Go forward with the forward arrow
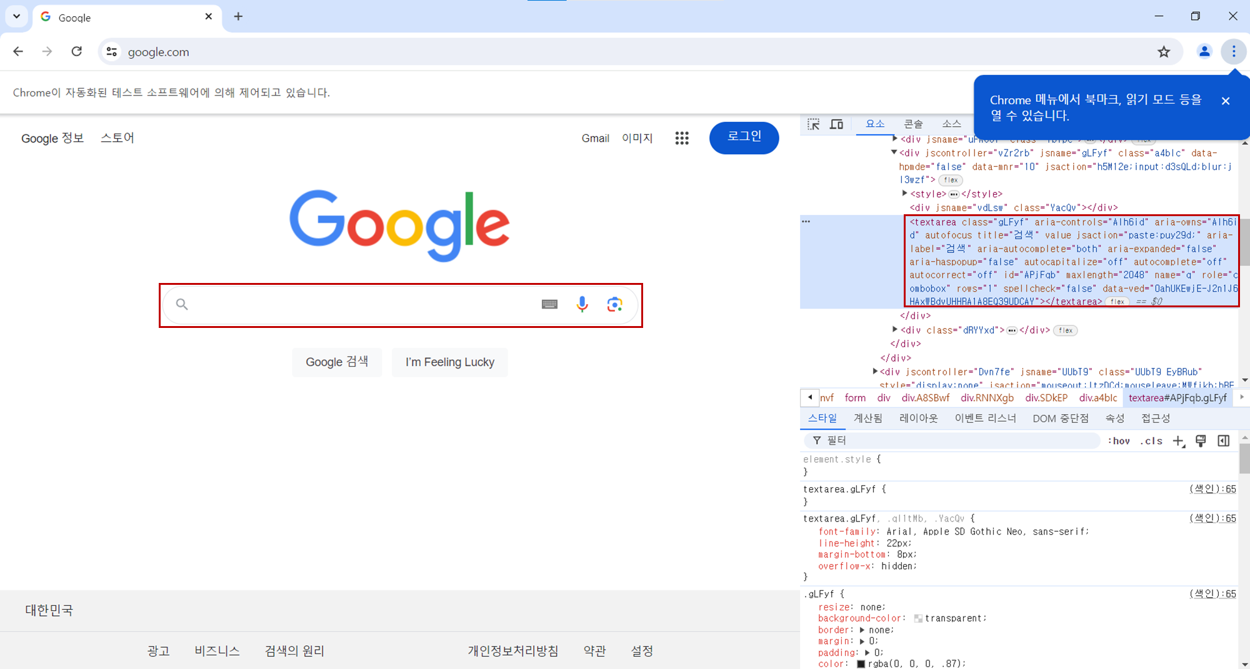This screenshot has width=1250, height=669. tap(47, 51)
